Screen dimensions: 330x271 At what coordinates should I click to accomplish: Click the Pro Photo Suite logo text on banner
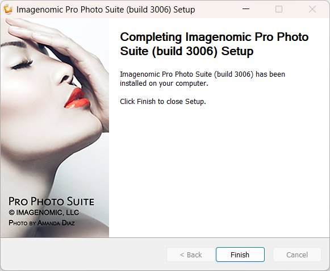pos(51,201)
